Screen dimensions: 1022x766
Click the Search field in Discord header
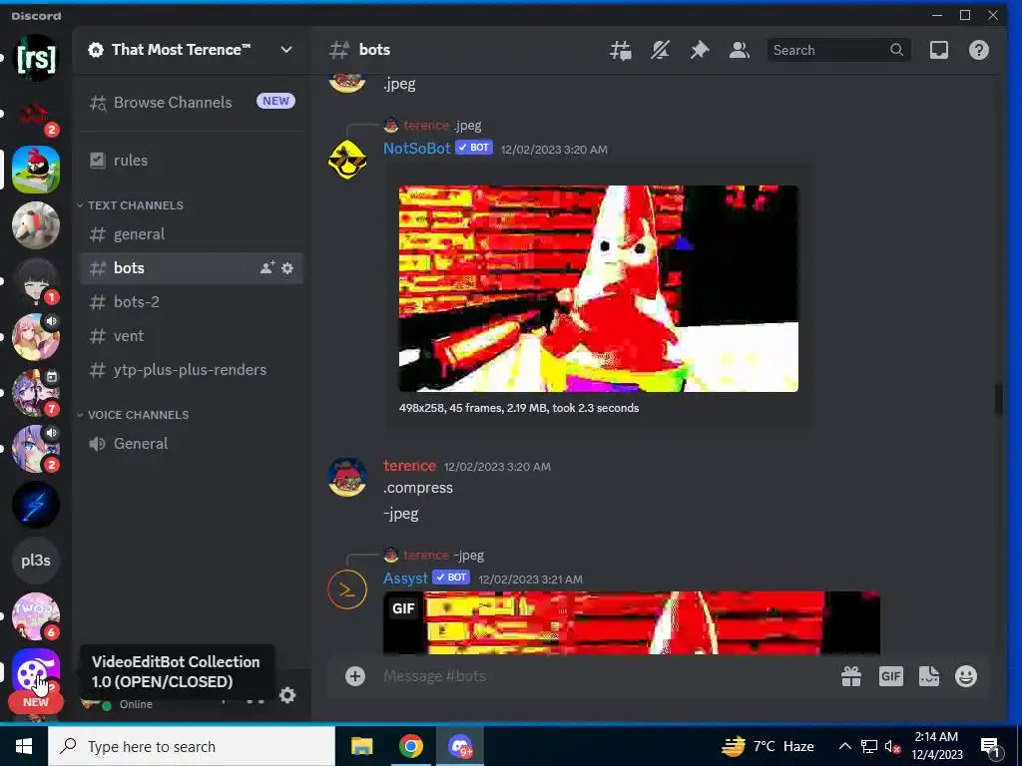[x=837, y=50]
